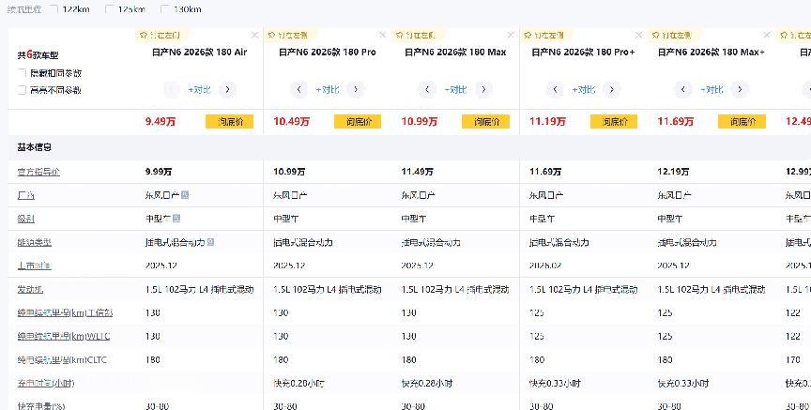Remove the 180 Max+ column with X
Viewport: 811px width, 410px height.
767,35
